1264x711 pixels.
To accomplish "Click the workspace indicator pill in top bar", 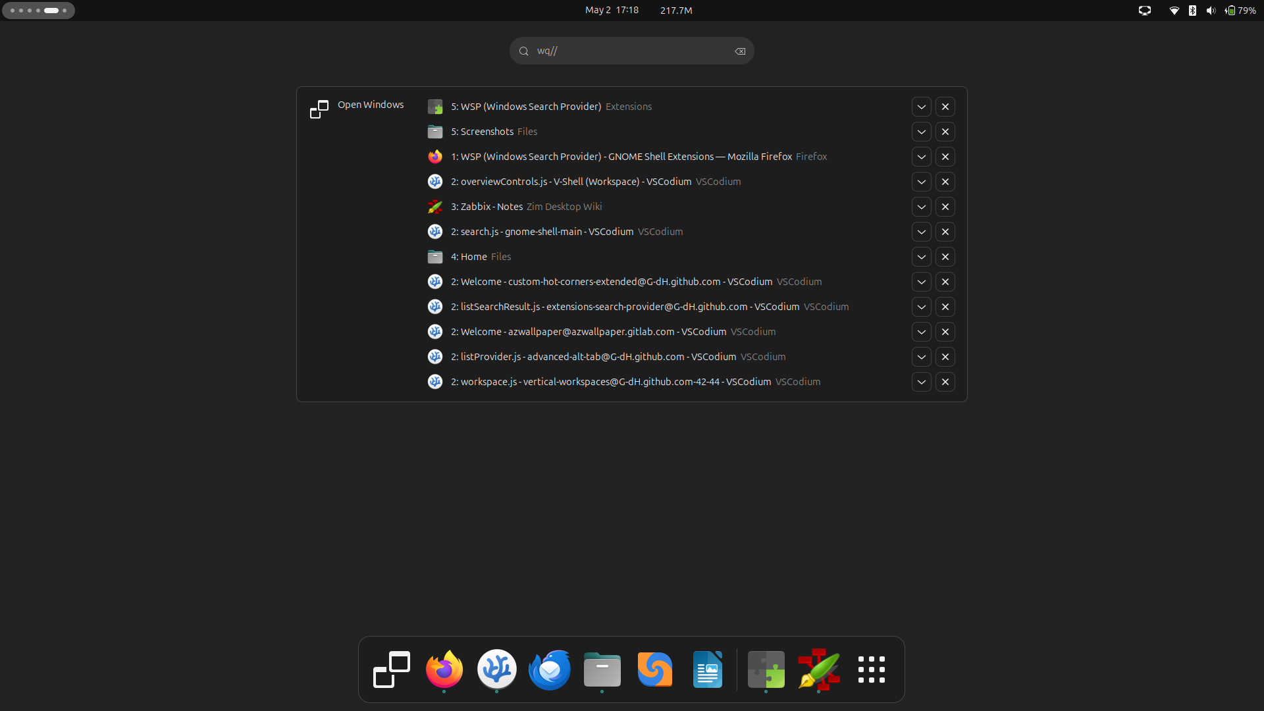I will click(38, 11).
